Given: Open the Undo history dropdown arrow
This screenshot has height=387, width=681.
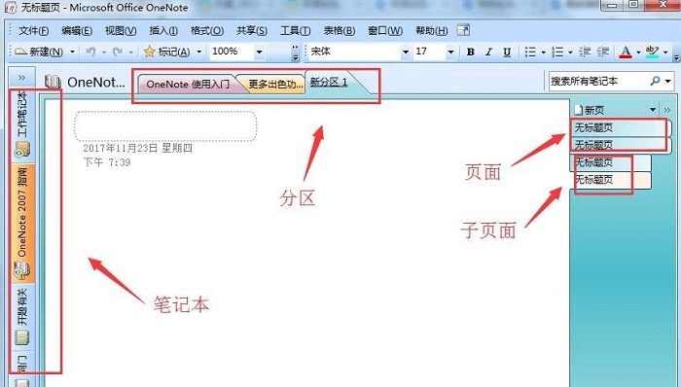Looking at the screenshot, I should (104, 53).
